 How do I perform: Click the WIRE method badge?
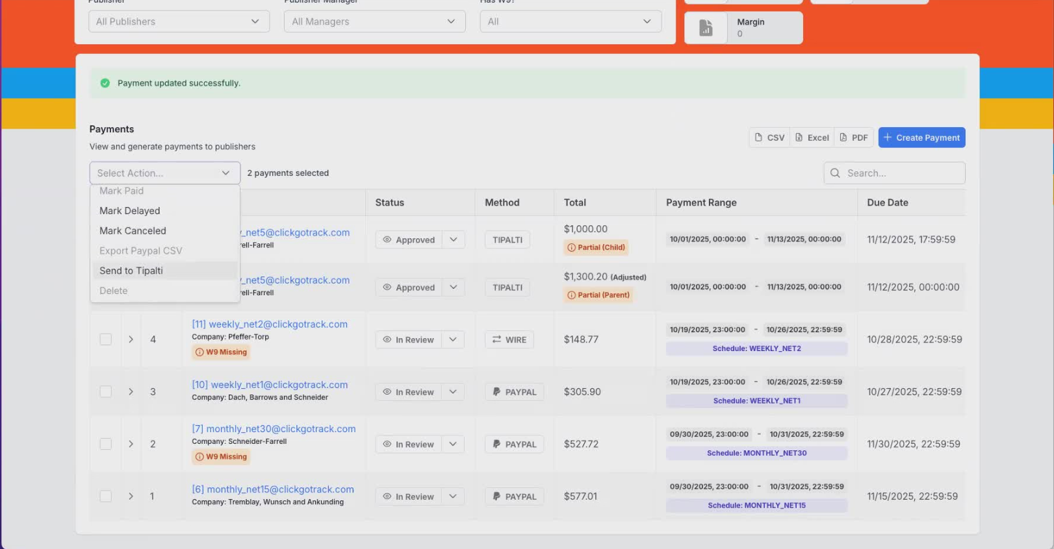509,340
